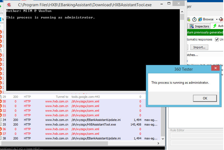Click the clear cache icon right of Browse
This screenshot has width=224, height=150.
221,19
